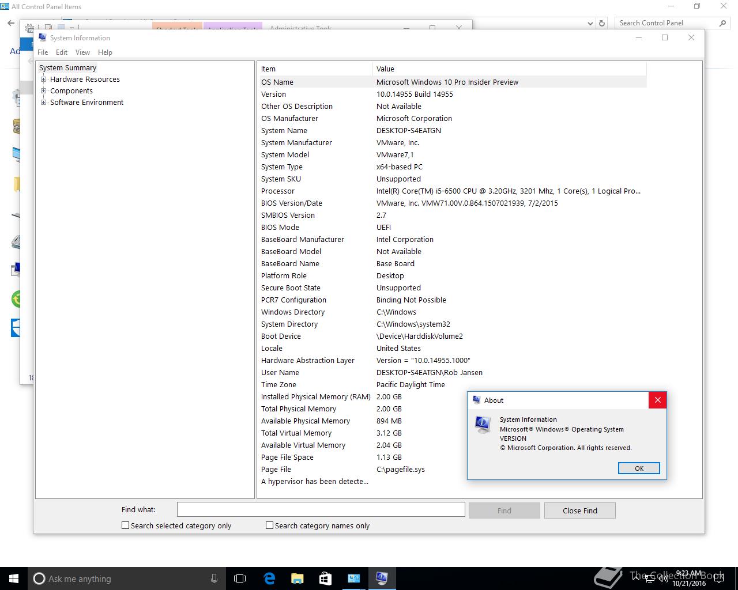Screen dimensions: 738x590
Task: Click the System Information title bar icon
Action: pos(42,37)
